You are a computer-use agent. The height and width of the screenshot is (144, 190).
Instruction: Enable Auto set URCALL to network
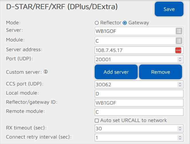[x=97, y=120]
